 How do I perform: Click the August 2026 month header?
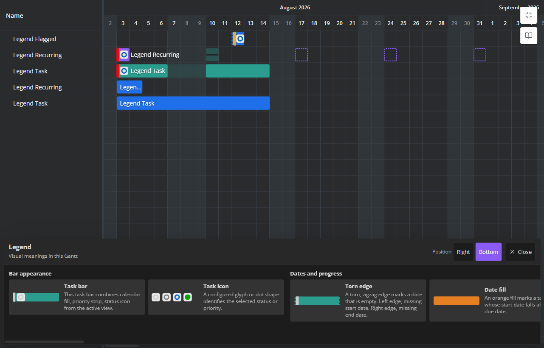coord(295,8)
